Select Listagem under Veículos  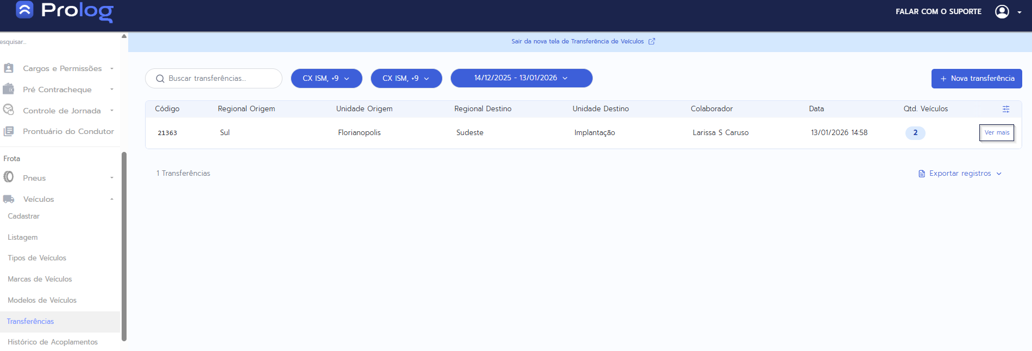(x=23, y=237)
